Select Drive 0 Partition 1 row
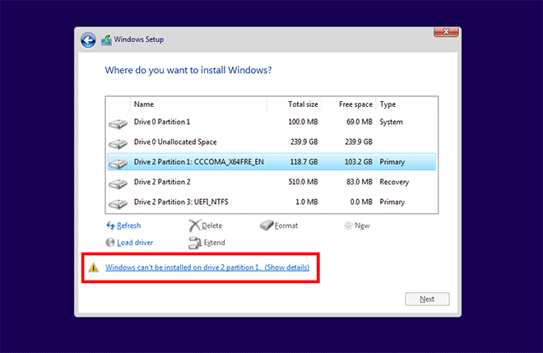543x353 pixels. [271, 122]
